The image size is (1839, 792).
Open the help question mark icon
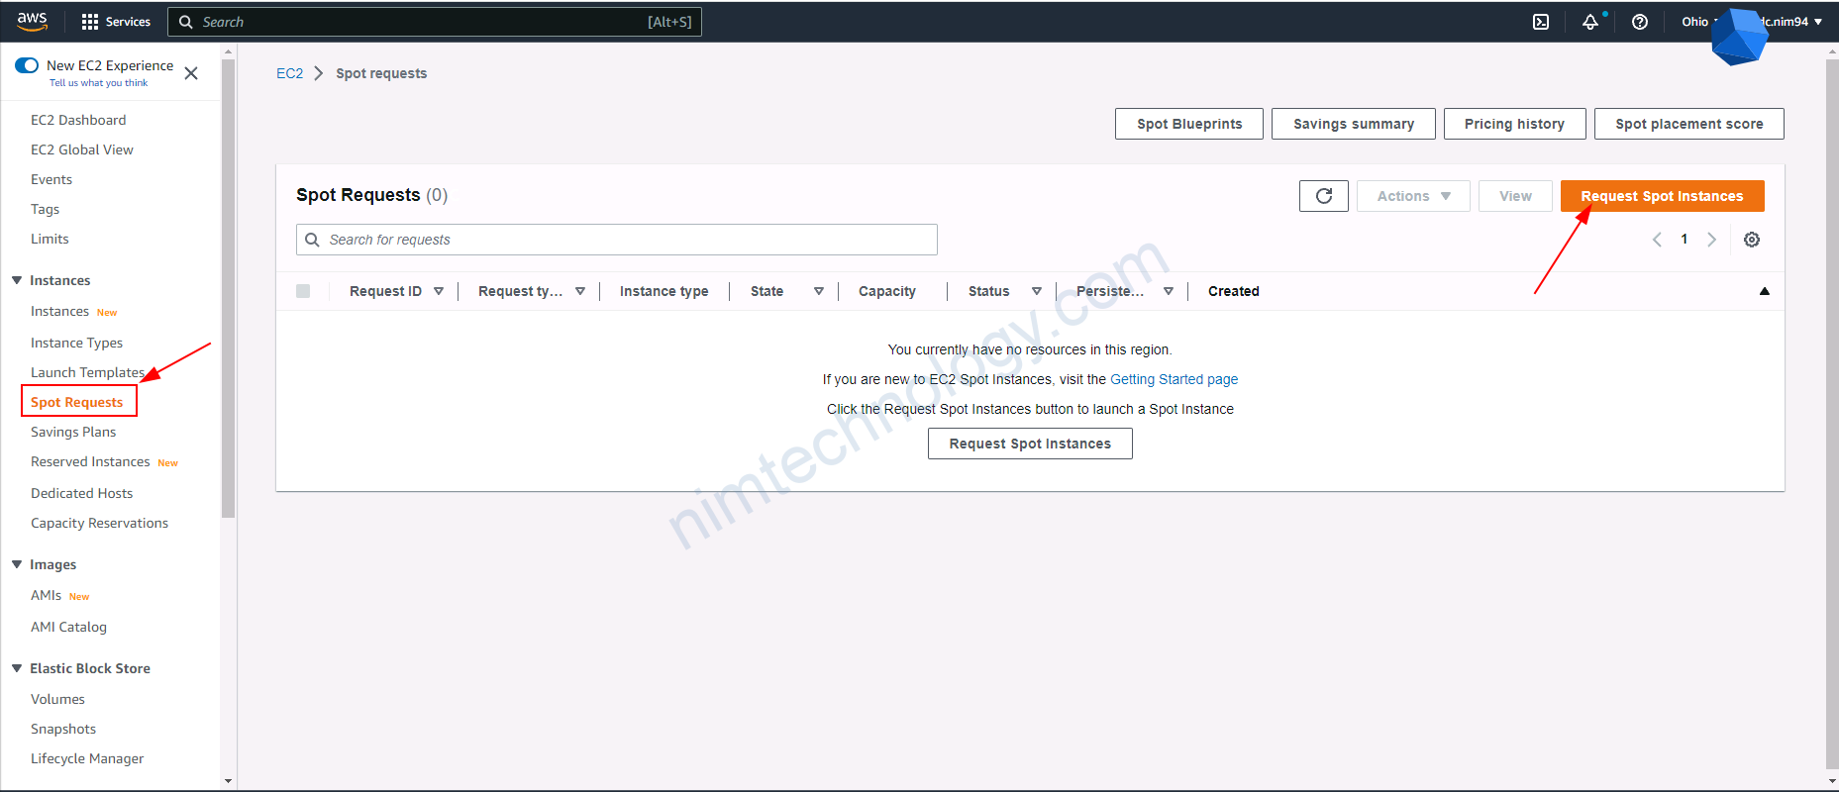point(1640,22)
